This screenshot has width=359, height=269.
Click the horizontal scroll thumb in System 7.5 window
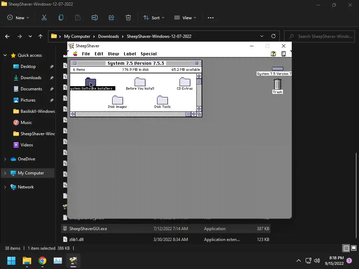click(188, 114)
